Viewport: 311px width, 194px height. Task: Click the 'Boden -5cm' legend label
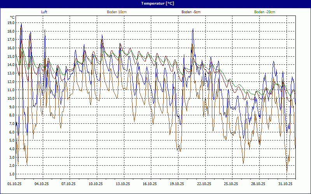(x=191, y=12)
